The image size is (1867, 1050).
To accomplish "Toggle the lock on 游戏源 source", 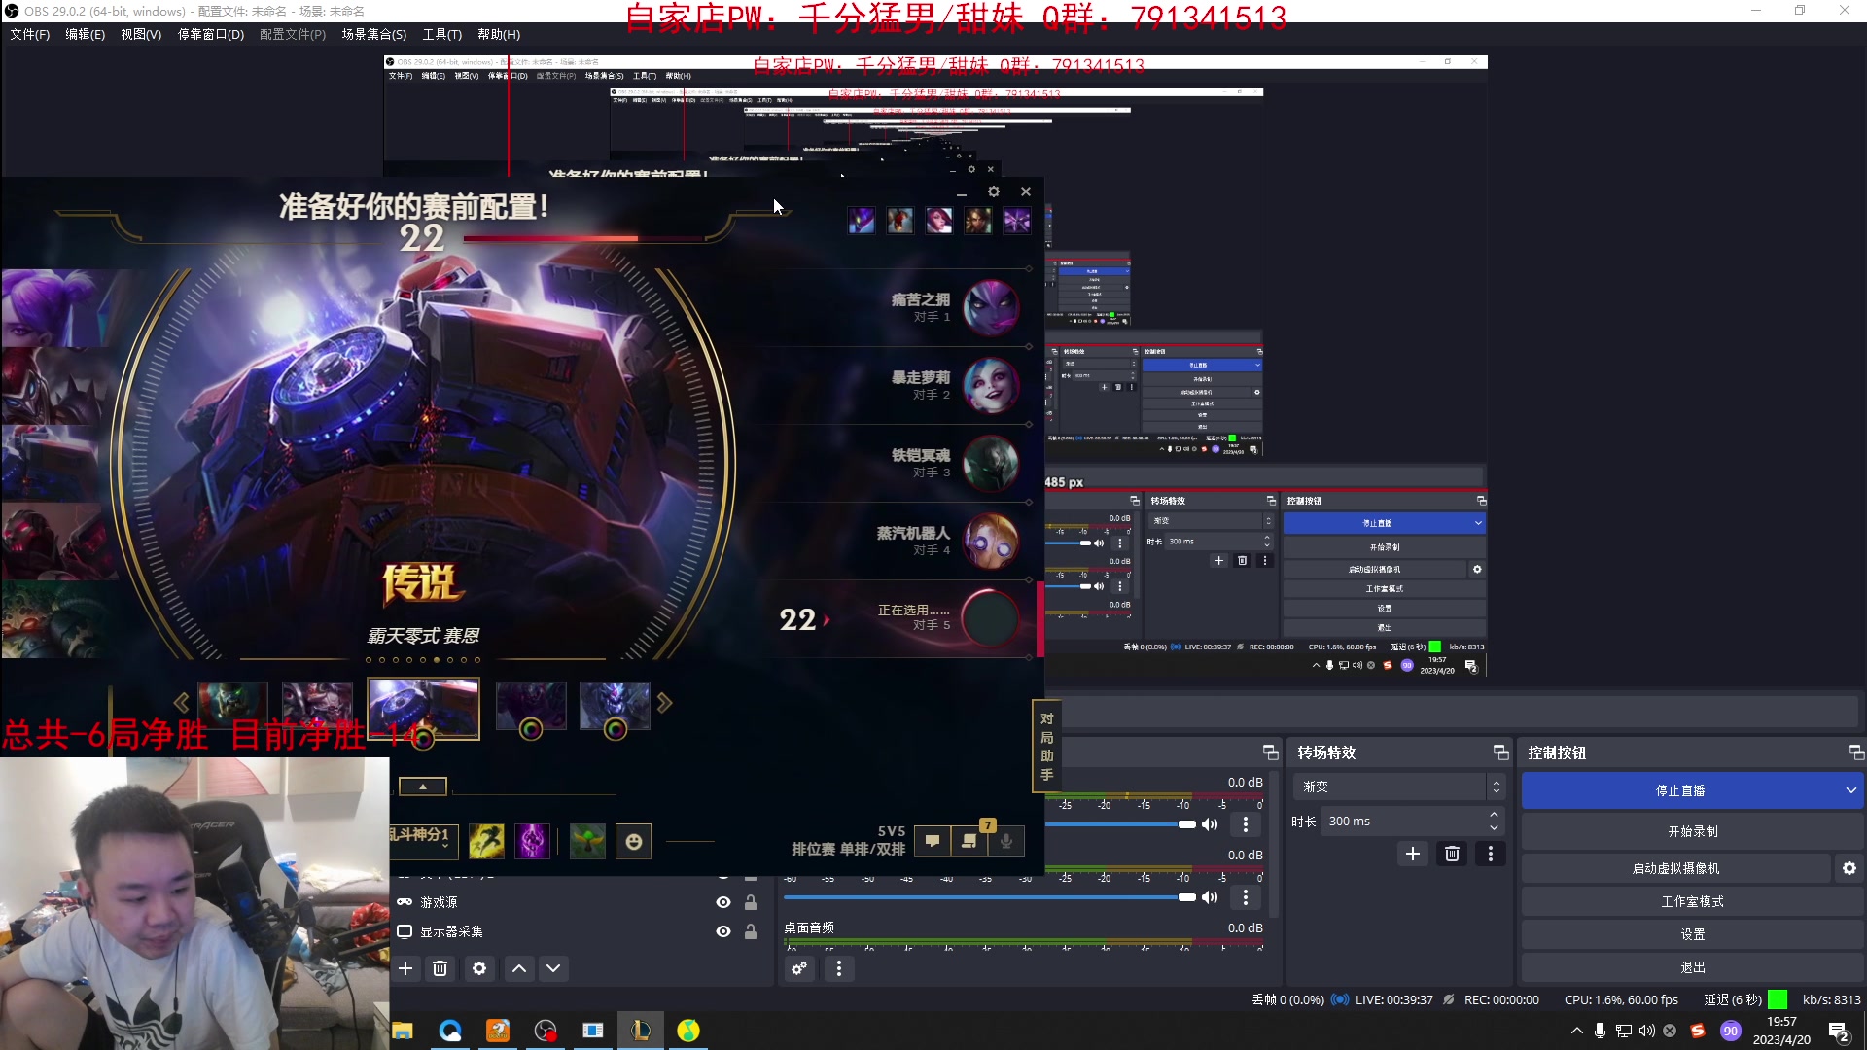I will point(751,902).
